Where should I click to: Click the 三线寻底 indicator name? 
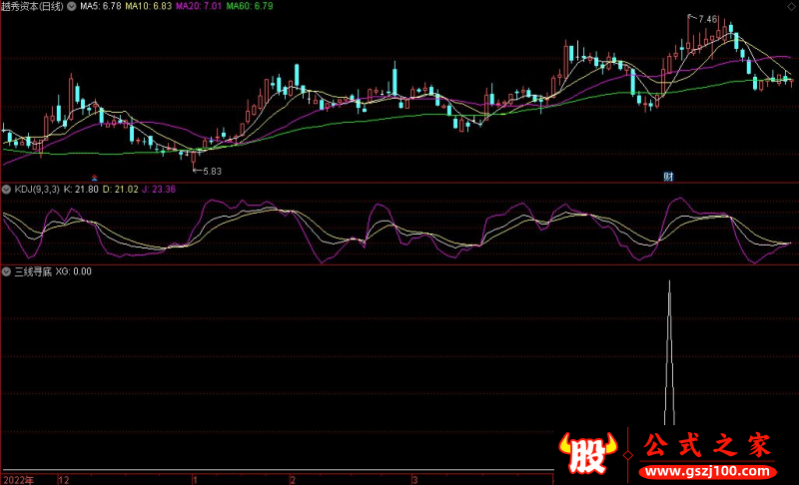click(x=32, y=270)
